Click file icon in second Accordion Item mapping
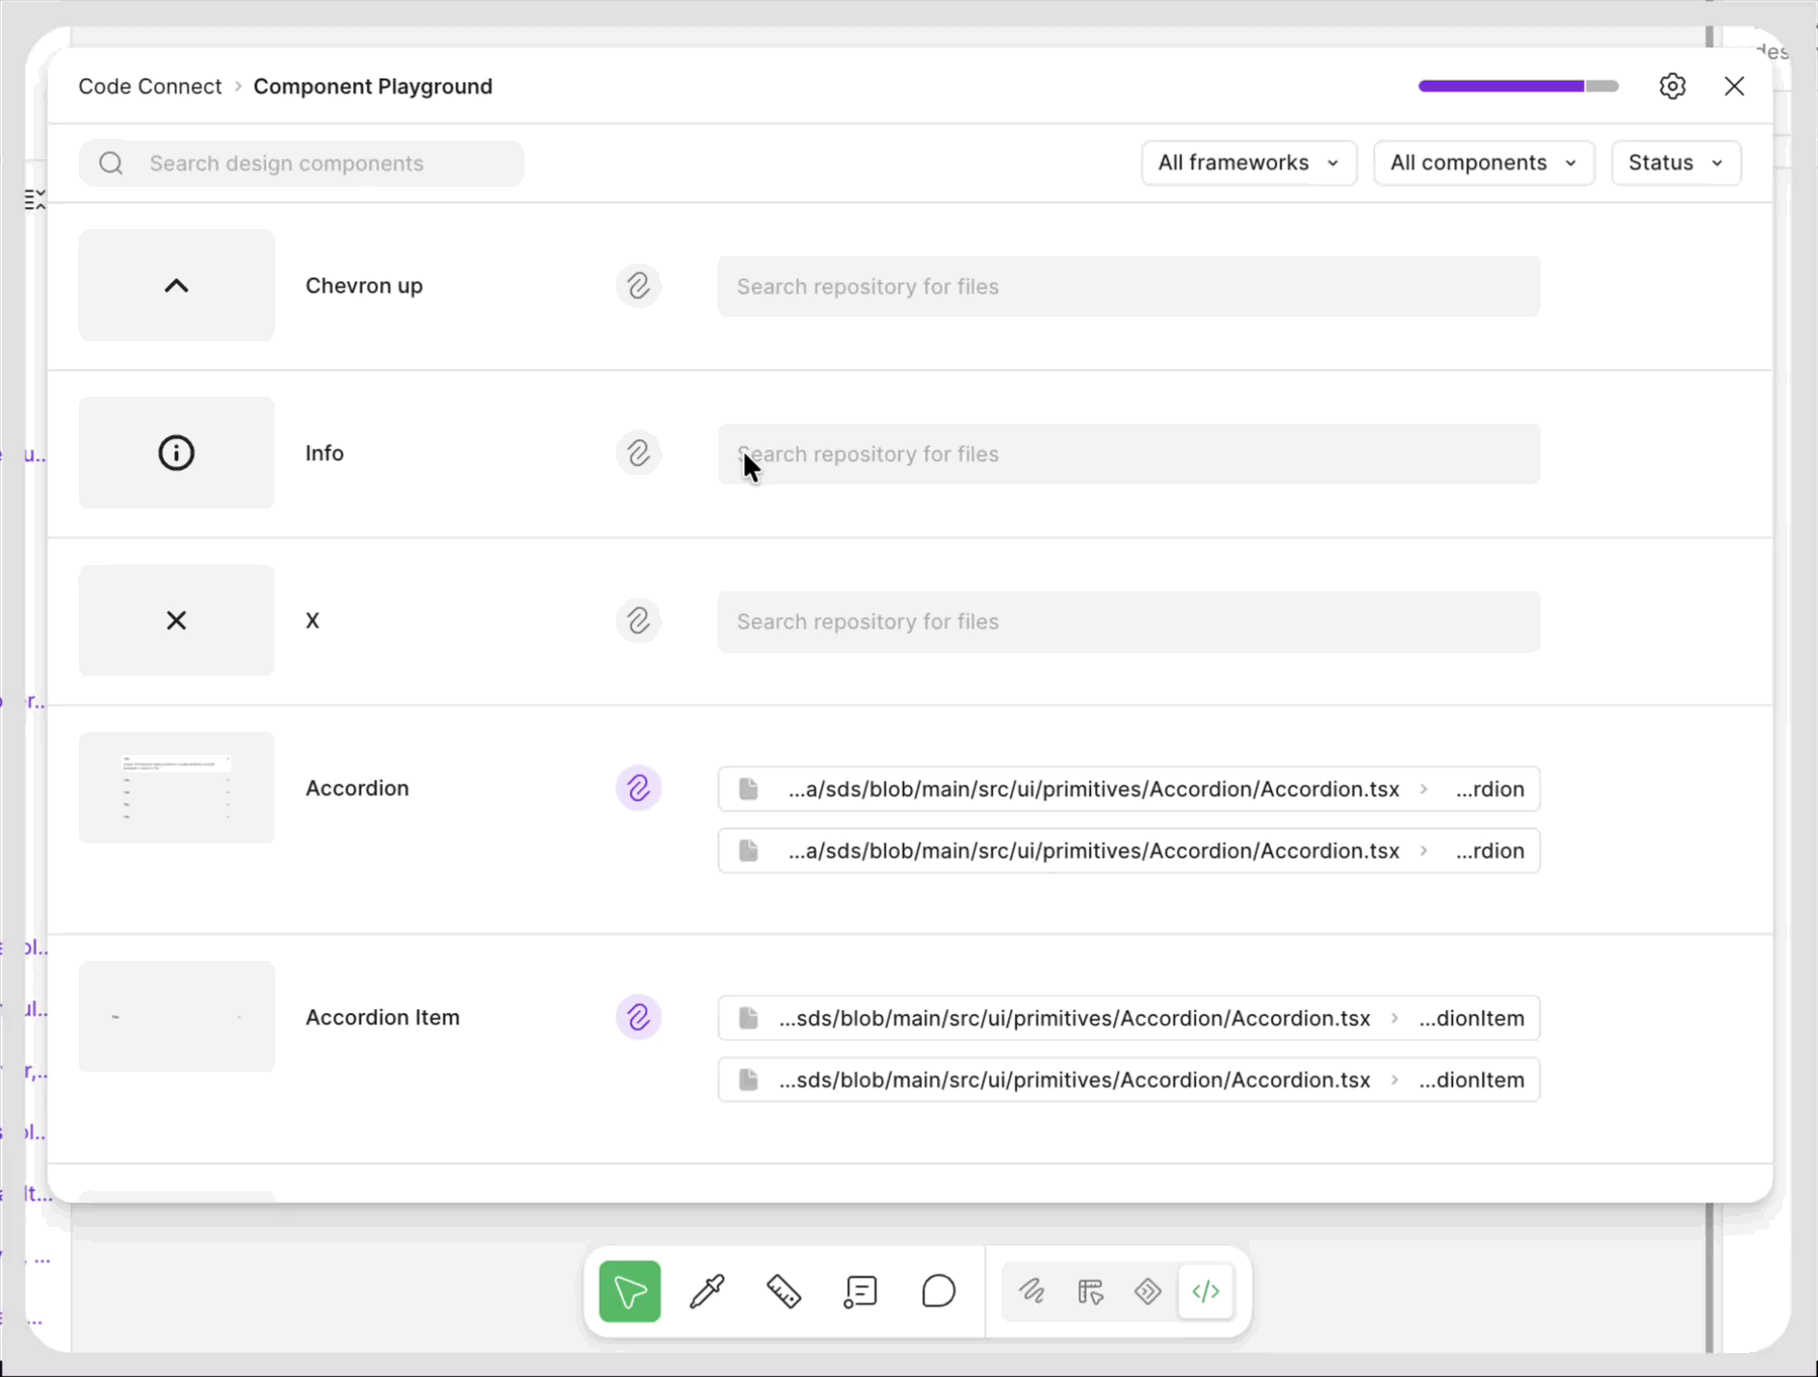 click(x=748, y=1079)
